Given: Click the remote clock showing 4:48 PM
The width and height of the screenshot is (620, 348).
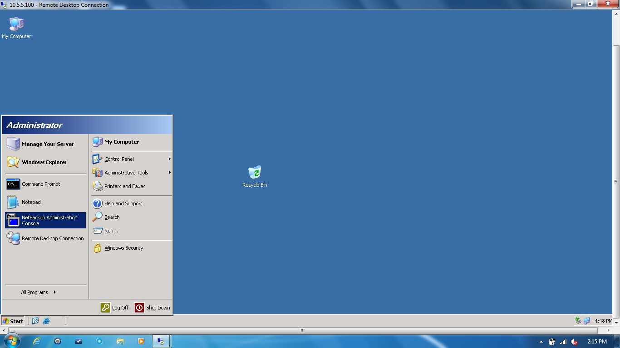Looking at the screenshot, I should coord(603,321).
